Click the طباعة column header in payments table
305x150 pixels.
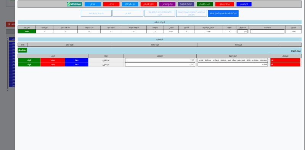point(22,45)
